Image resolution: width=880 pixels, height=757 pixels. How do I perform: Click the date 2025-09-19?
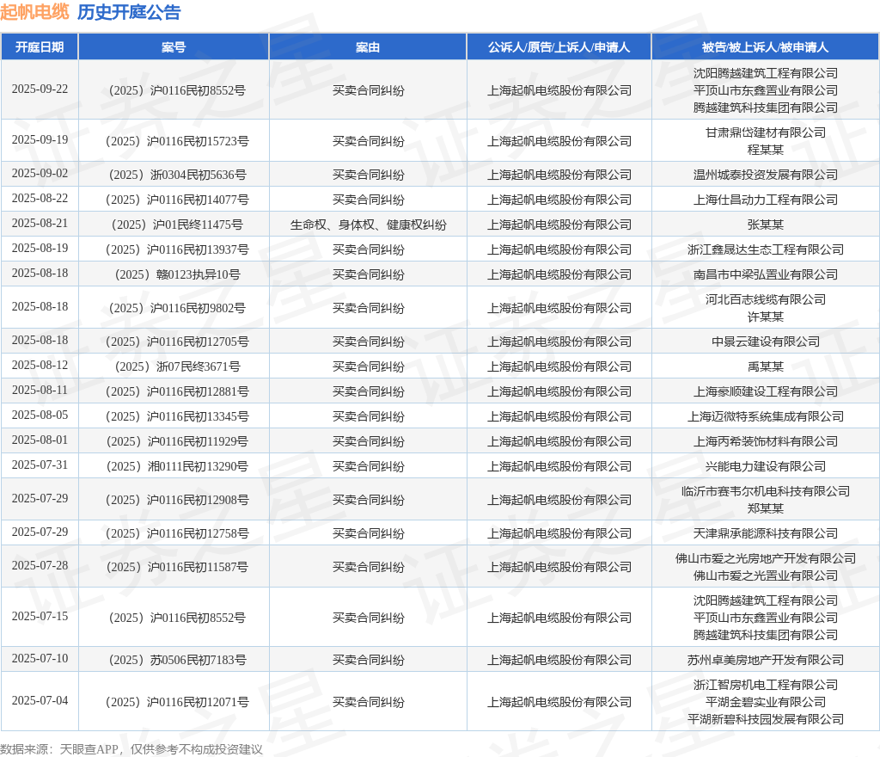click(x=40, y=140)
